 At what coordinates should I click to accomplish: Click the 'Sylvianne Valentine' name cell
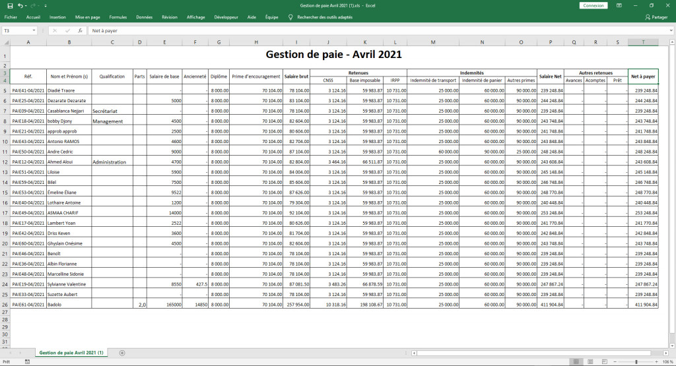[69, 284]
